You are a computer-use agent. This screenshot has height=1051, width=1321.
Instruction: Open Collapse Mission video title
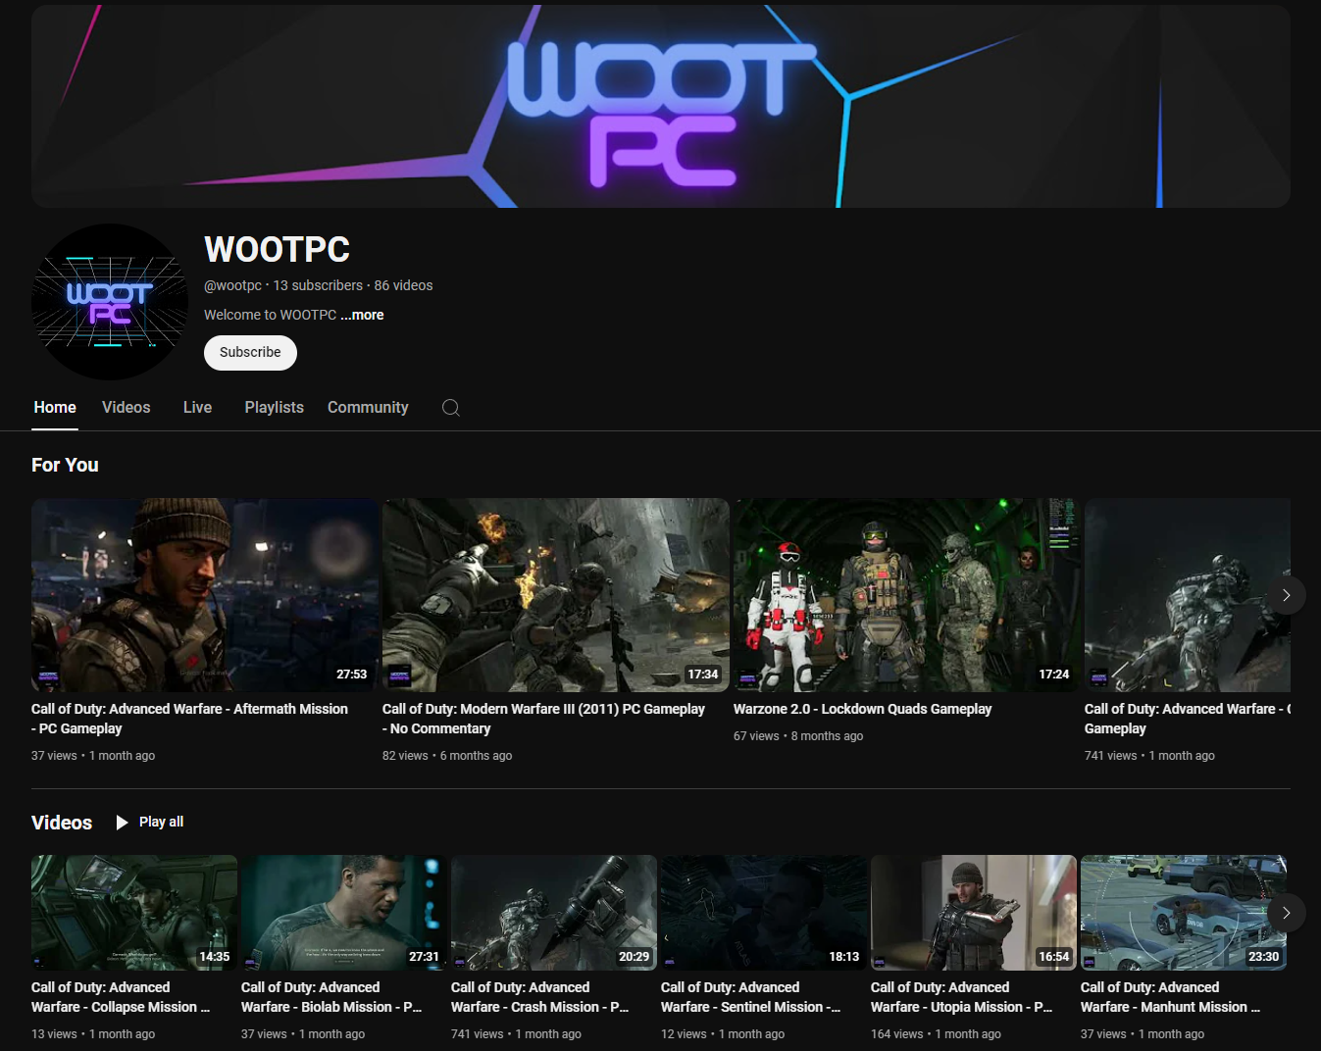[x=121, y=997]
